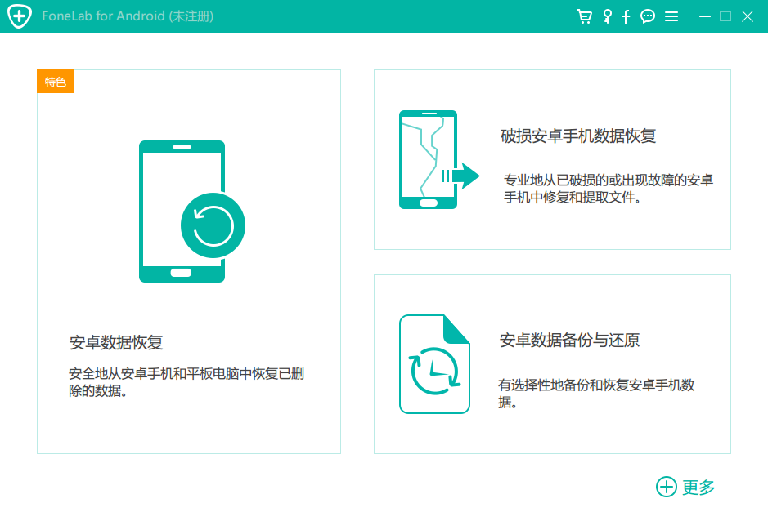
Task: Click the phone with restore arrow icon
Action: 191,211
